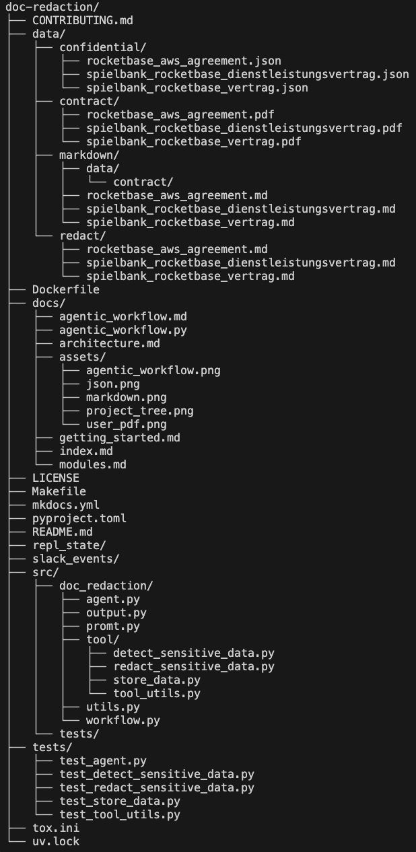416x852 pixels.
Task: Open agentic_workflow.py in docs
Action: coord(123,330)
